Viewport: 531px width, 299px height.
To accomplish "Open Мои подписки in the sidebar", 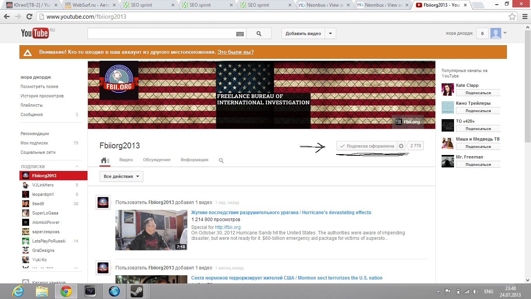I will 34,143.
